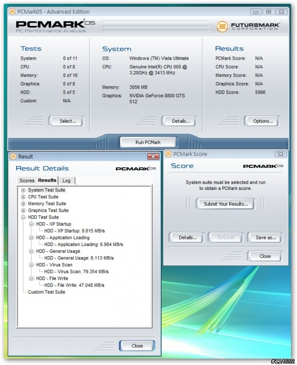The image size is (297, 365).
Task: Expand the CPU Test Suite node
Action: coord(23,197)
